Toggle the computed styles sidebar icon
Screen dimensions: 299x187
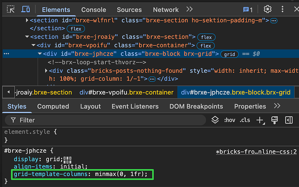289,120
